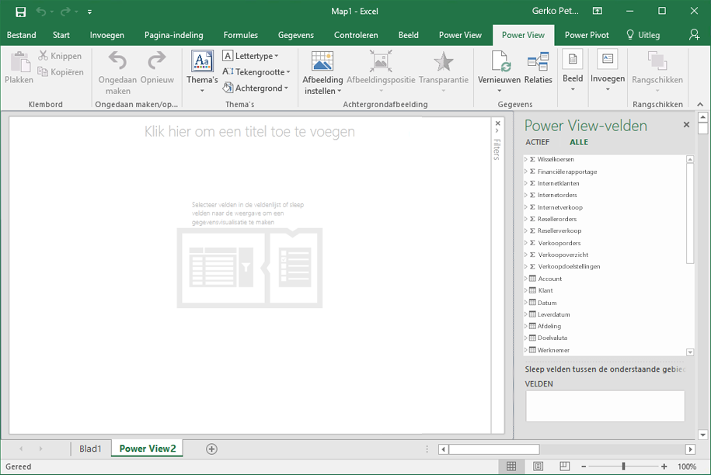Switch to the Formules tab

point(240,35)
